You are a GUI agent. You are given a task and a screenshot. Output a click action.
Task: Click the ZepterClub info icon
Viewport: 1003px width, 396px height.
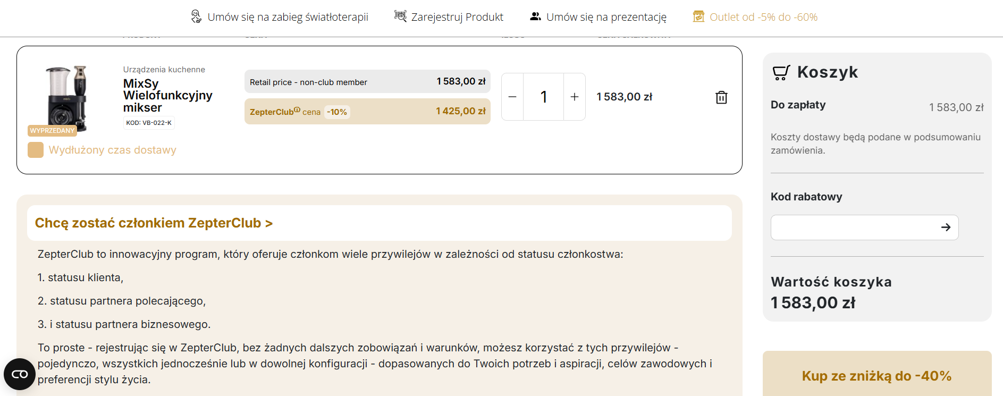tap(297, 108)
